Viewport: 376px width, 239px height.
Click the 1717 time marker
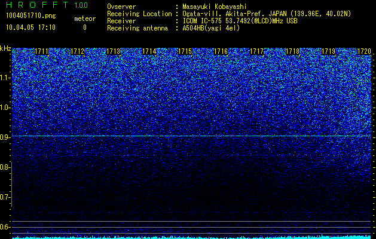click(256, 51)
